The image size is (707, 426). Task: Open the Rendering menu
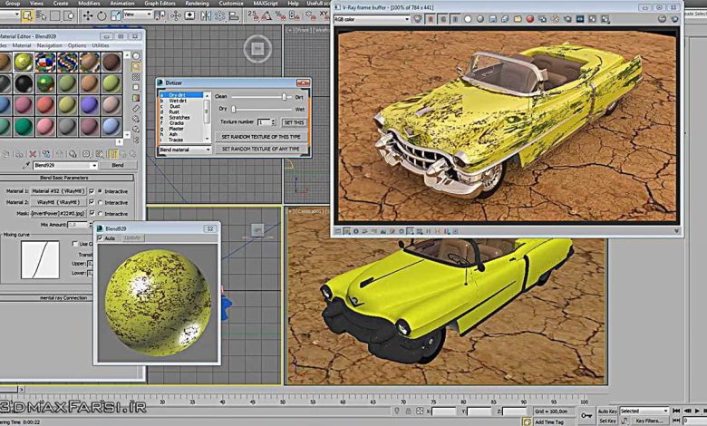[196, 4]
